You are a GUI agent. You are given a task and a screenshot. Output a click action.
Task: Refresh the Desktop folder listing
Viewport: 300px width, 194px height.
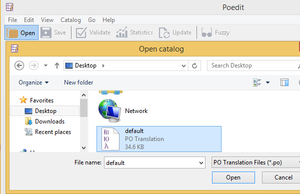pyautogui.click(x=194, y=65)
